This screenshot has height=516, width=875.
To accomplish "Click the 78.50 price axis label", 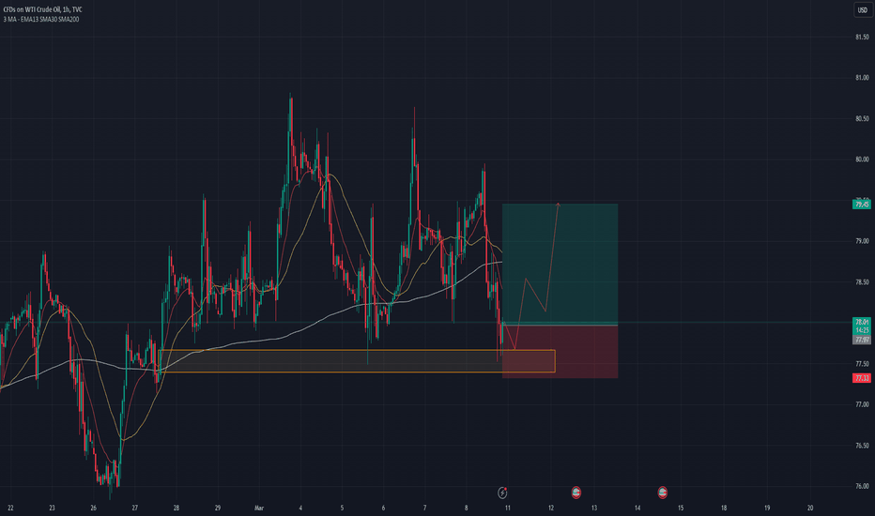I will click(x=862, y=282).
